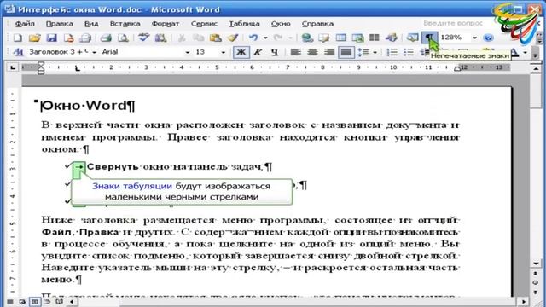The width and height of the screenshot is (546, 307).
Task: Open a file with the folder icon
Action: [x=34, y=38]
